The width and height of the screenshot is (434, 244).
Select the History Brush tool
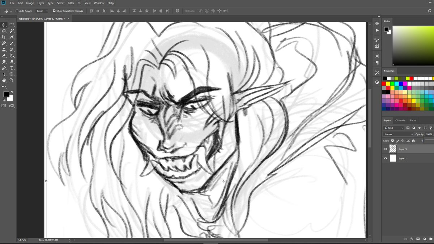click(12, 50)
